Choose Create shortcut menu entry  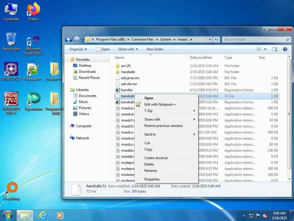pos(166,158)
